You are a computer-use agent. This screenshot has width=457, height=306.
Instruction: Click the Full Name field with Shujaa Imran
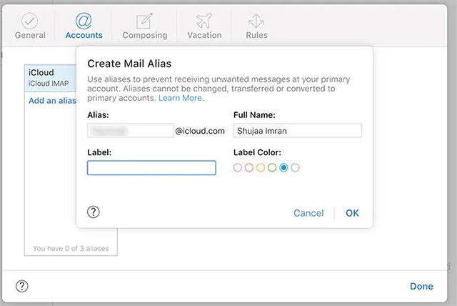pyautogui.click(x=298, y=130)
